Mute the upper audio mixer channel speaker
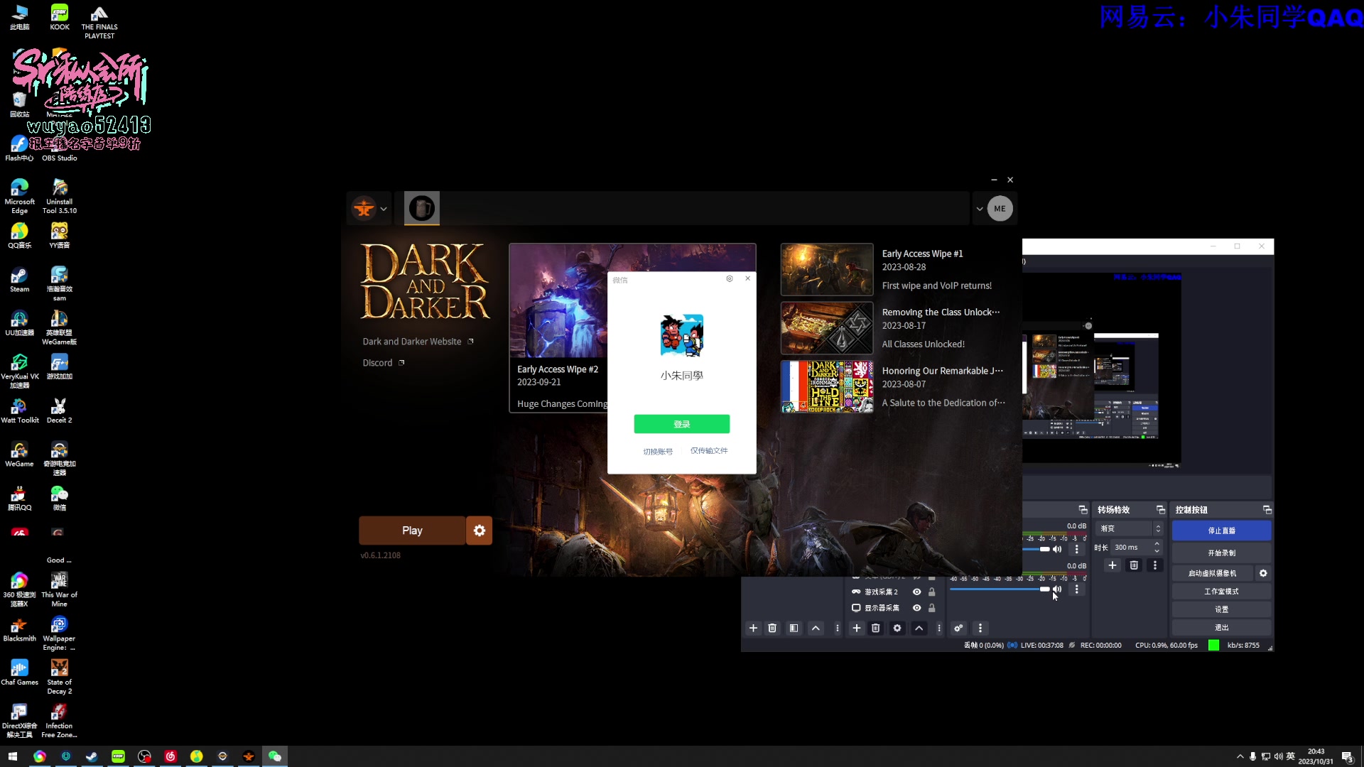 coord(1057,549)
